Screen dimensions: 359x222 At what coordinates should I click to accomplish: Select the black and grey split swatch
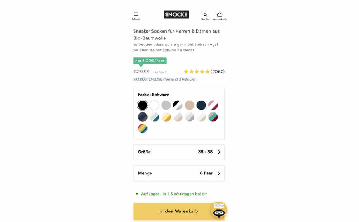178,105
